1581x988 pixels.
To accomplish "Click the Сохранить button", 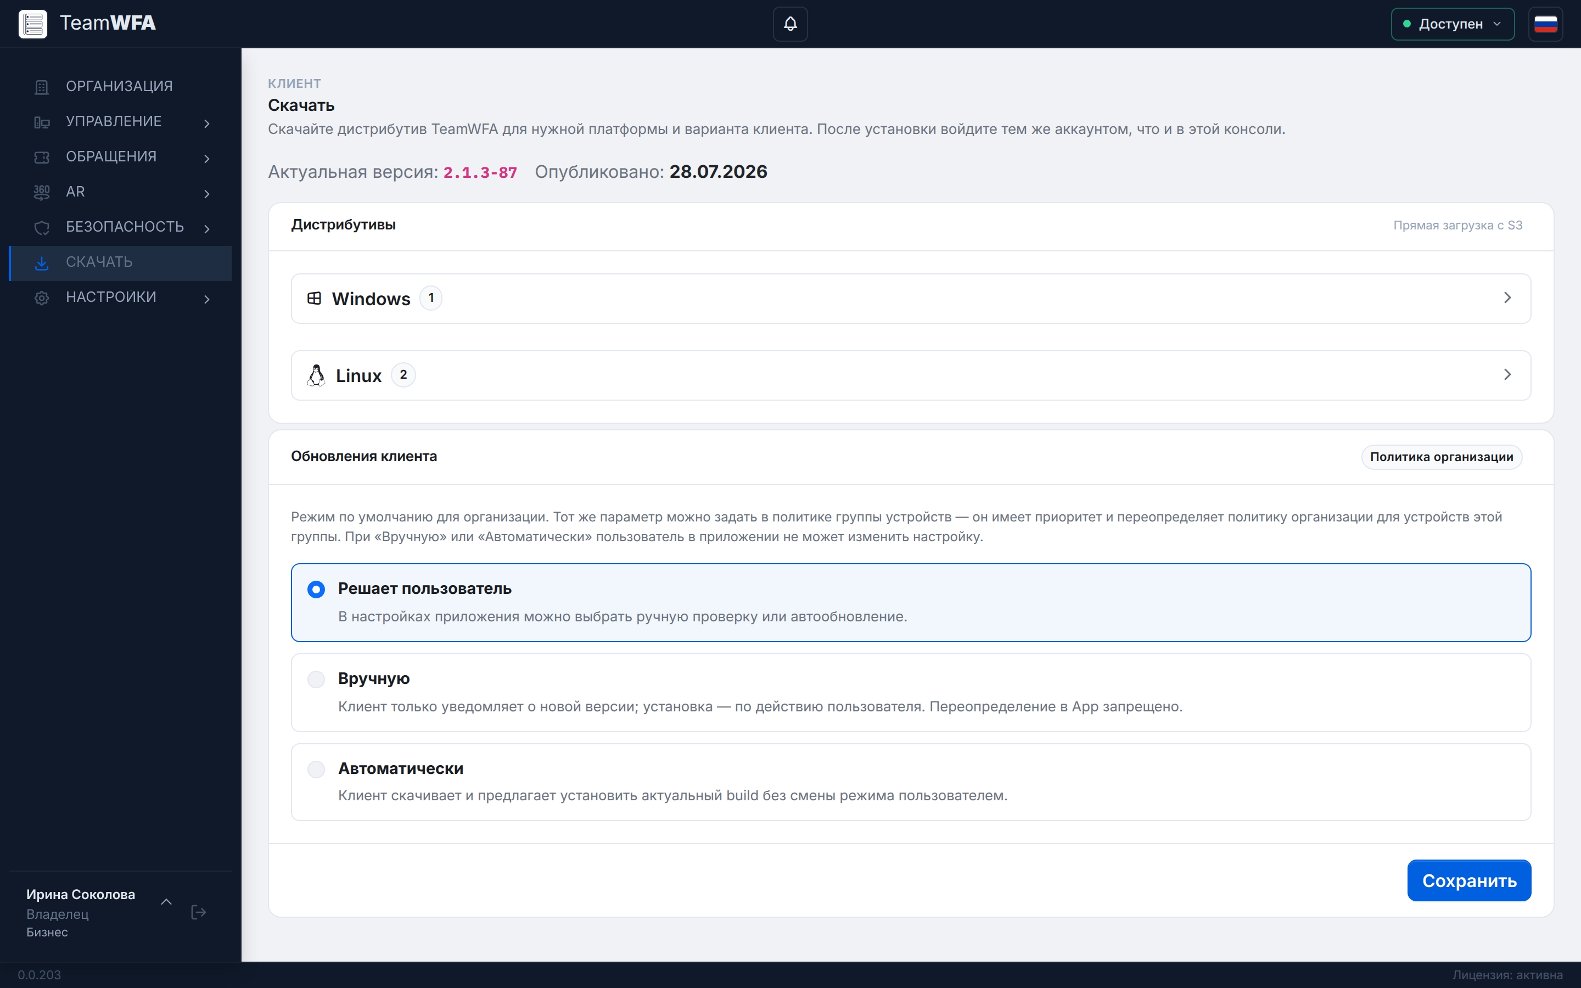I will 1468,880.
